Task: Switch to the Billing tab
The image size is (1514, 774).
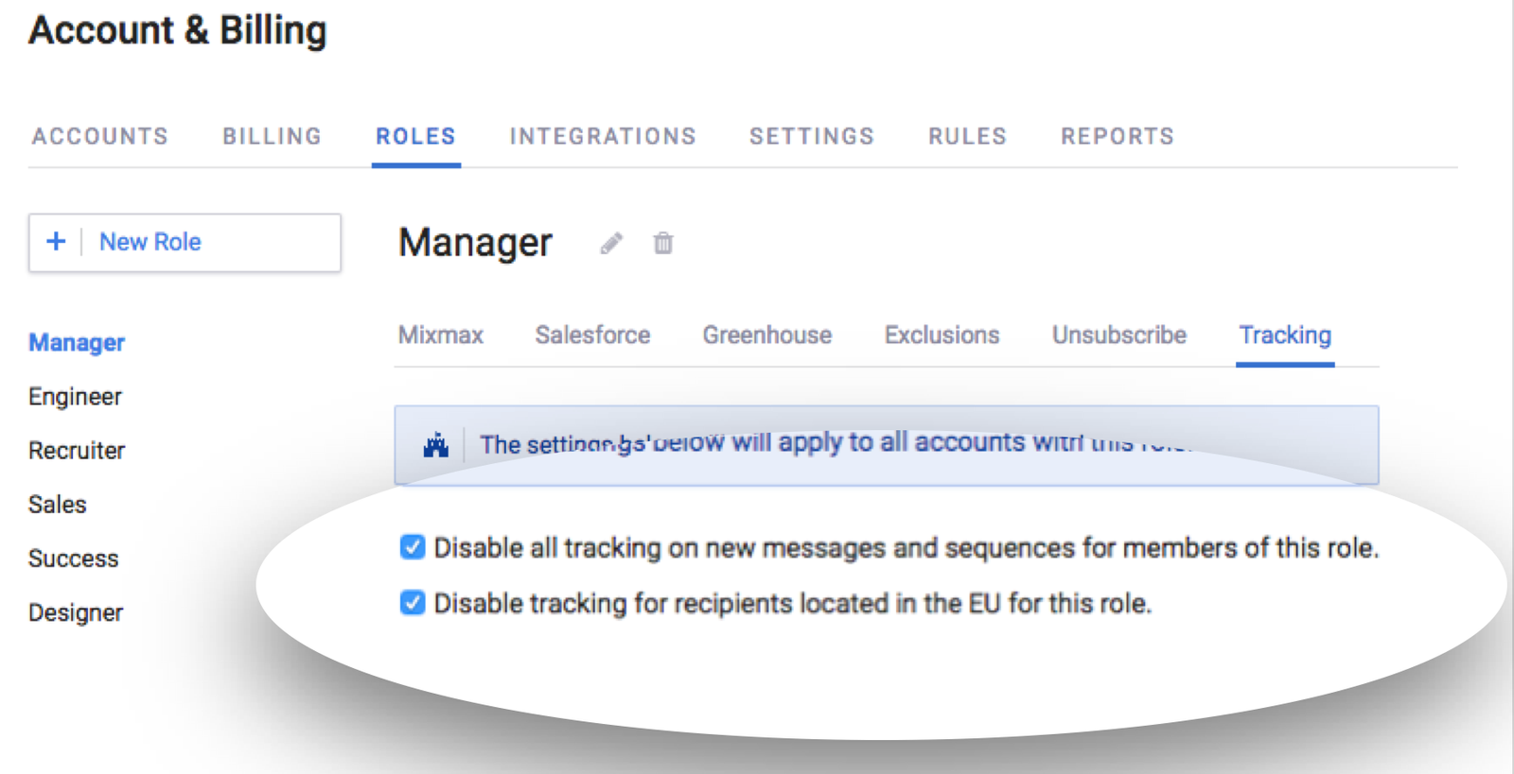Action: pyautogui.click(x=272, y=136)
